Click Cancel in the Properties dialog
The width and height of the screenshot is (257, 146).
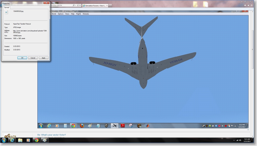(33, 58)
